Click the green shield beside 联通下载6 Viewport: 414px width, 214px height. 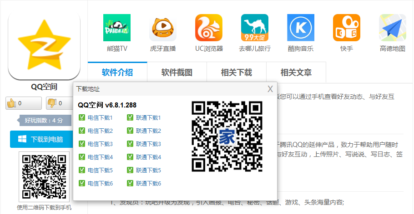click(x=130, y=183)
